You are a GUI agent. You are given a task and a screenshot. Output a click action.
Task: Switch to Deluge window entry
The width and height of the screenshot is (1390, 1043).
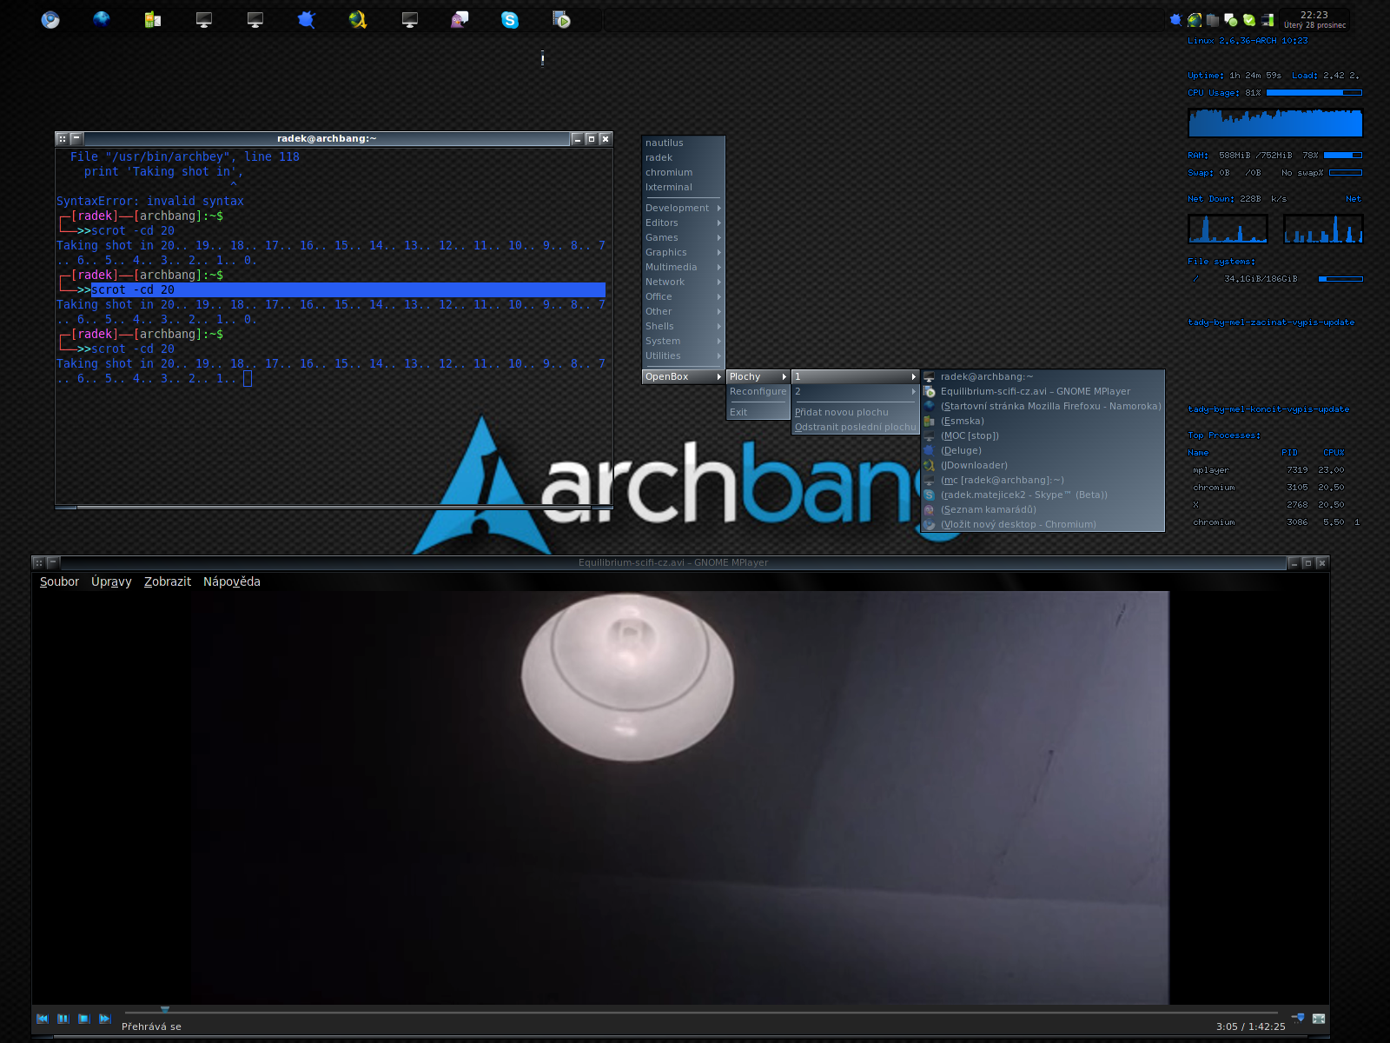click(1042, 450)
